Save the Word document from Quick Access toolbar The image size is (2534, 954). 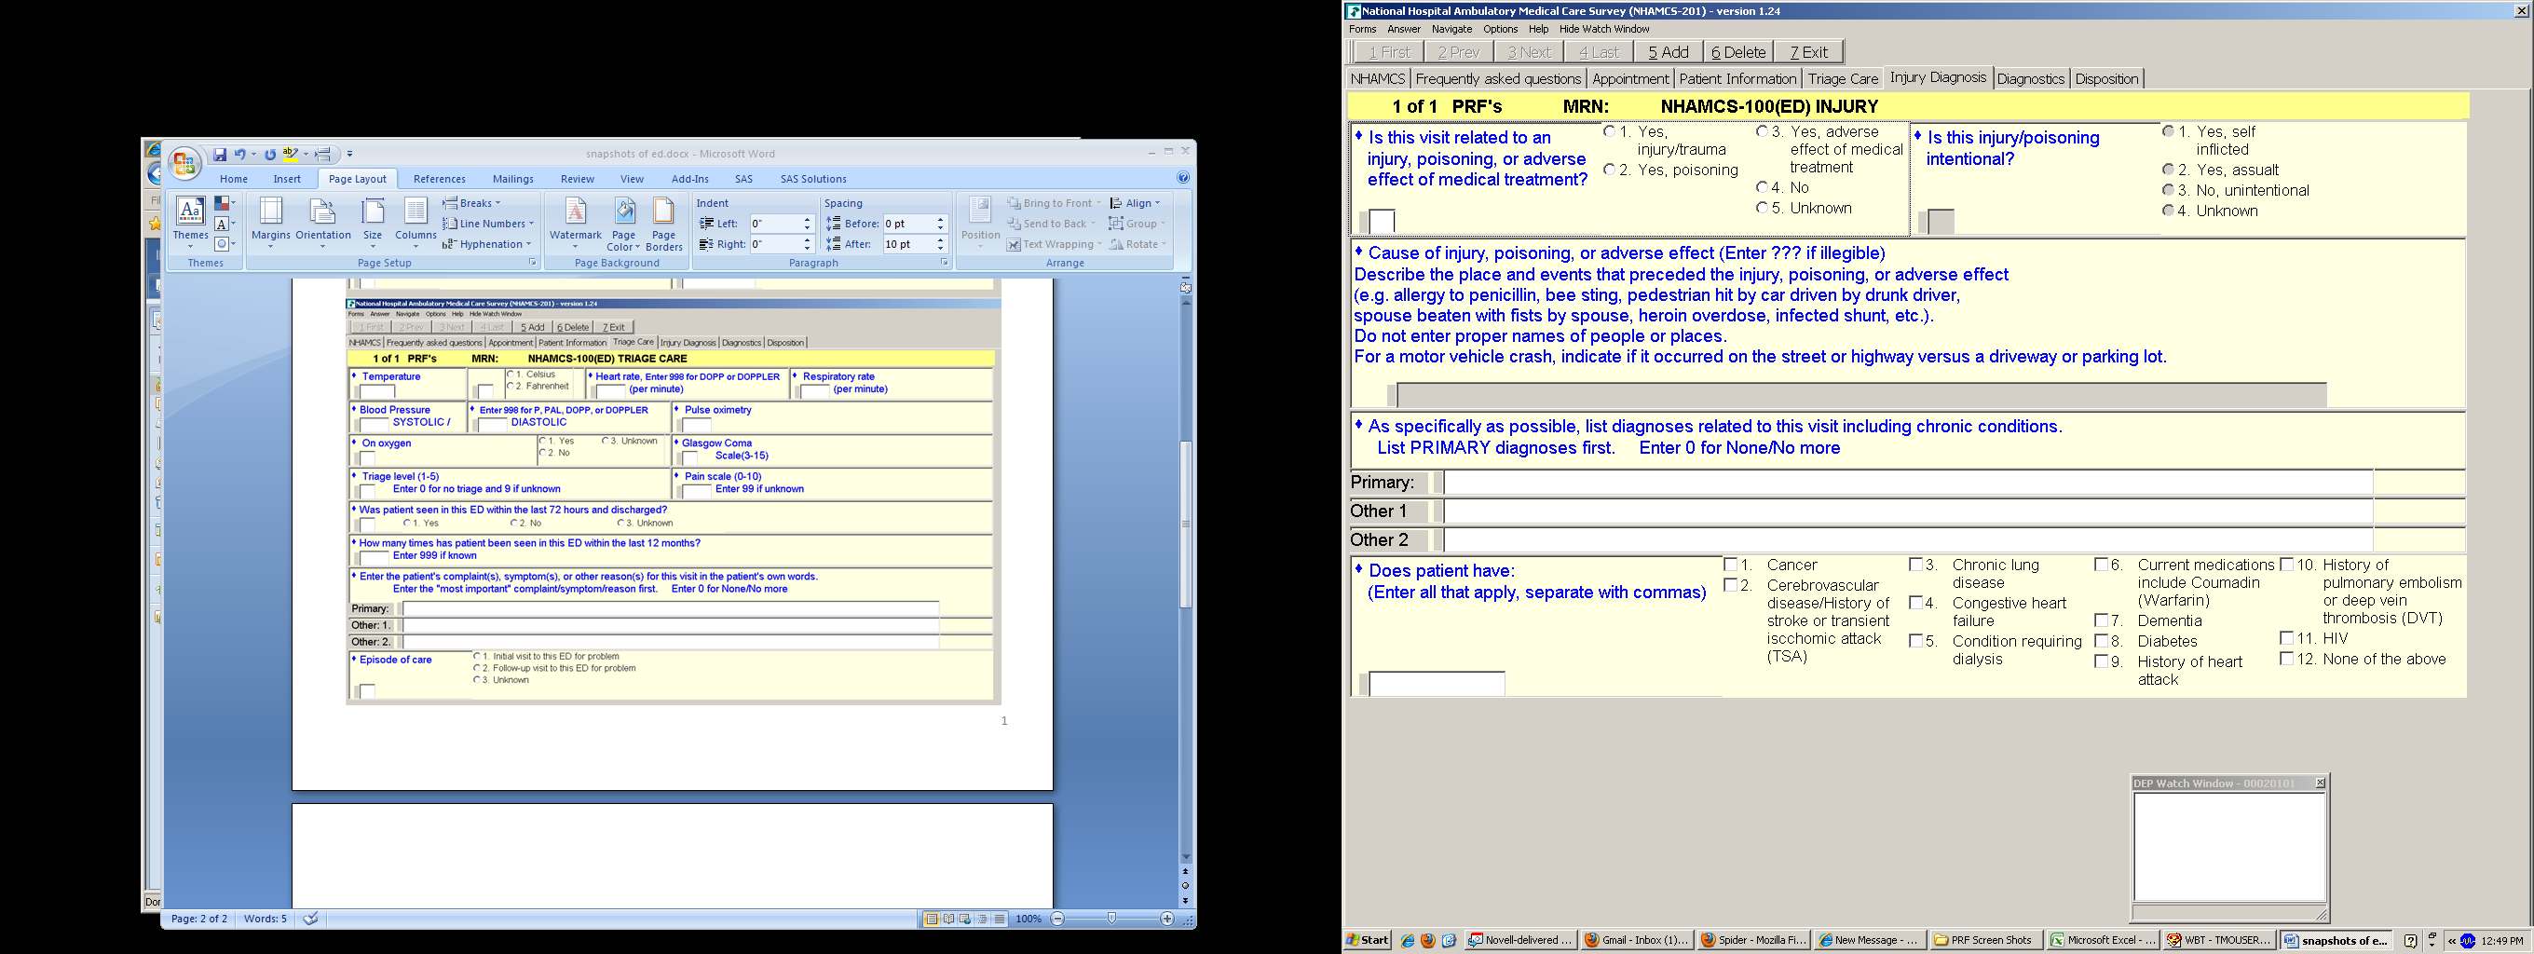[221, 155]
